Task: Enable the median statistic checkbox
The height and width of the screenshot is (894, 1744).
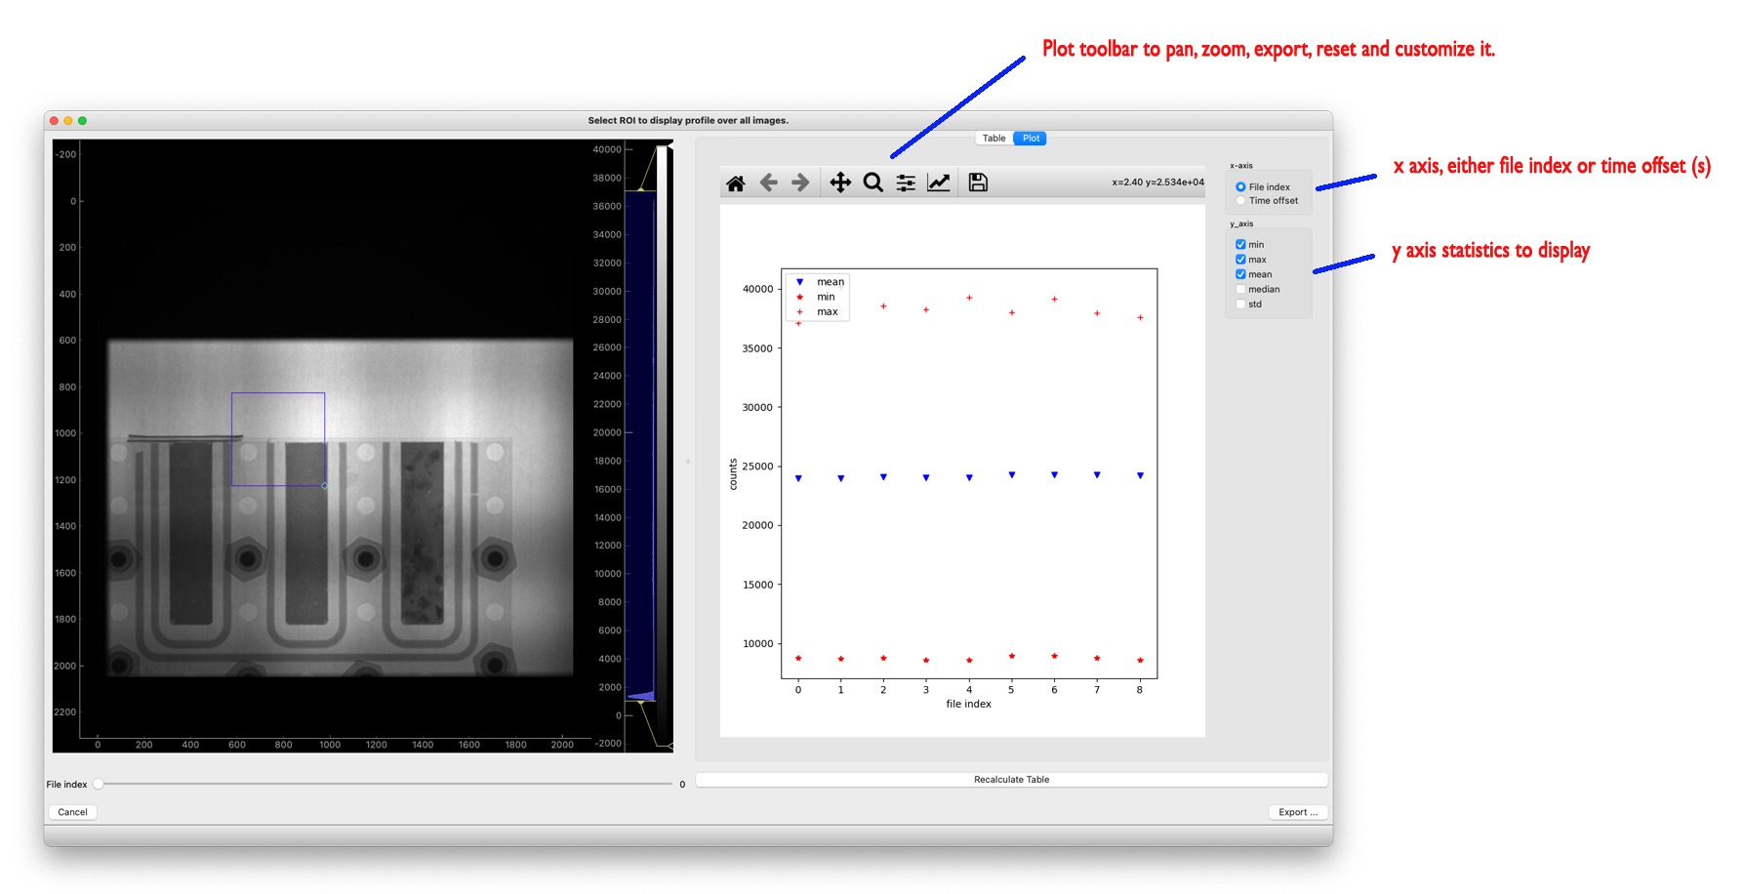Action: 1240,290
